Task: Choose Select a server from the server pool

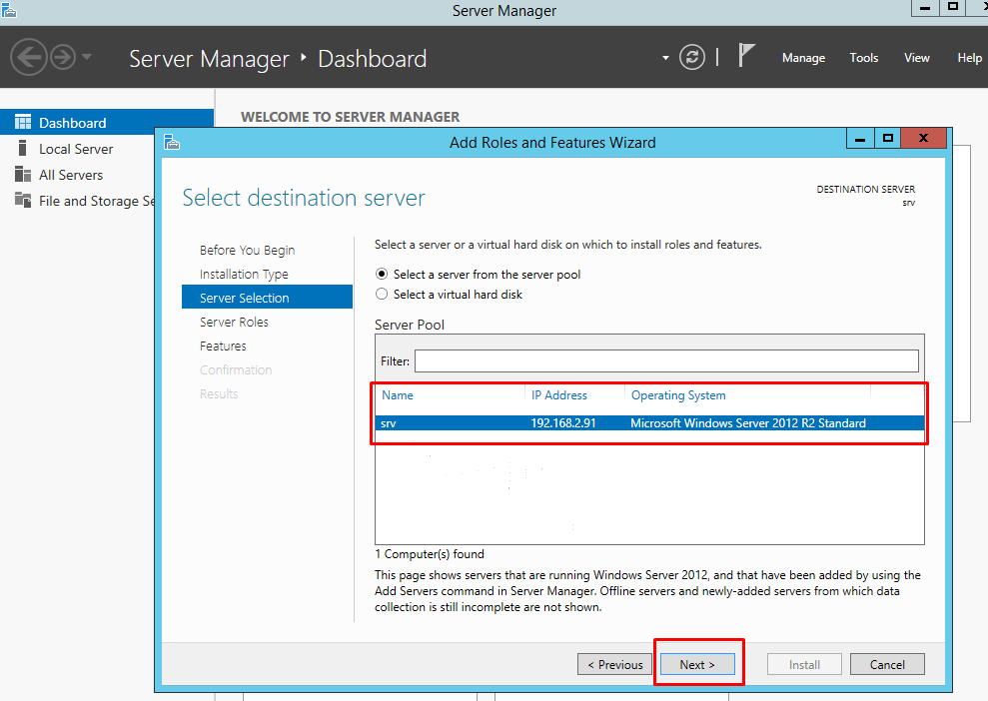Action: tap(382, 274)
